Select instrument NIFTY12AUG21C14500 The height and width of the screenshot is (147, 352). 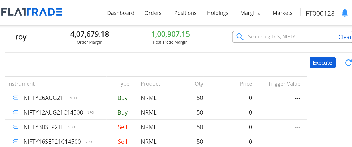pos(53,112)
